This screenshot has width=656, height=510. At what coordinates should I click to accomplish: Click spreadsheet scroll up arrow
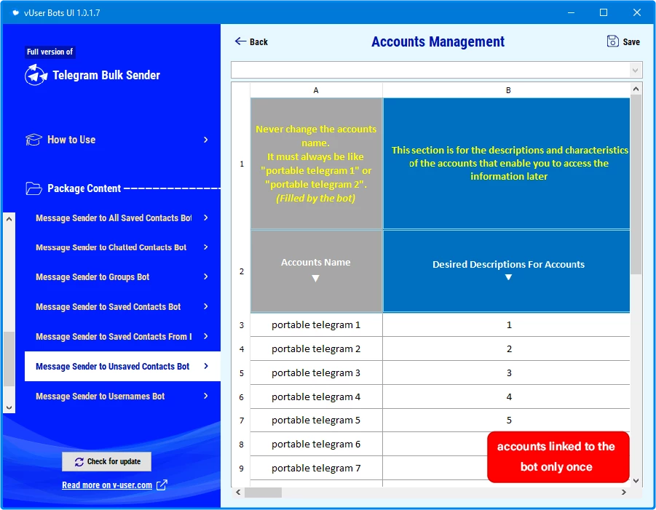pos(636,89)
